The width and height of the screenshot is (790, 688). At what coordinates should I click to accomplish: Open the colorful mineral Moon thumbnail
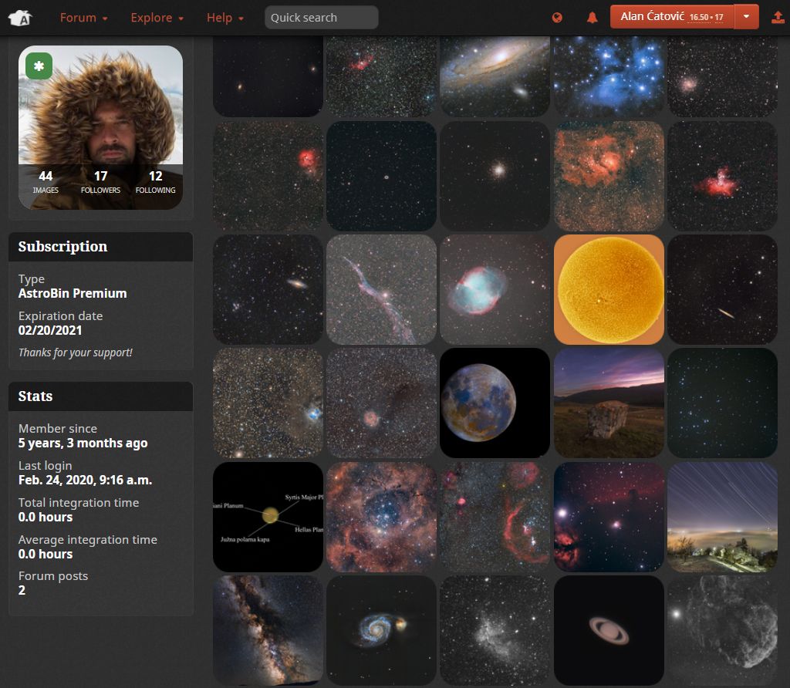[x=495, y=403]
